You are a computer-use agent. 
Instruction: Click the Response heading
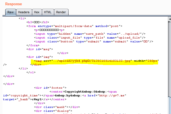click(13, 4)
